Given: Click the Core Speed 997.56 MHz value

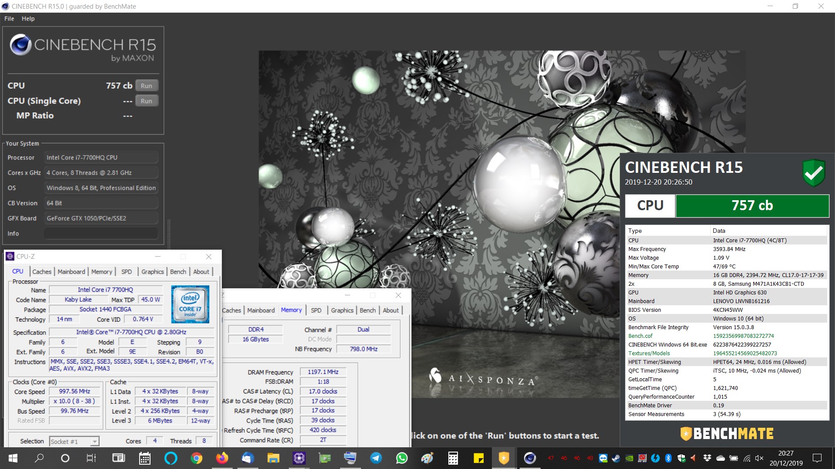Looking at the screenshot, I should [74, 391].
